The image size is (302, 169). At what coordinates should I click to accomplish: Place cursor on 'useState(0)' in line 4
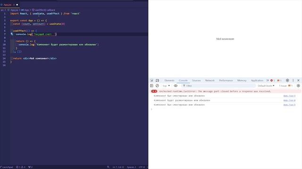(57, 24)
